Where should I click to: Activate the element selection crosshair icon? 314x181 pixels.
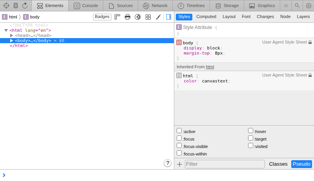tap(6, 5)
